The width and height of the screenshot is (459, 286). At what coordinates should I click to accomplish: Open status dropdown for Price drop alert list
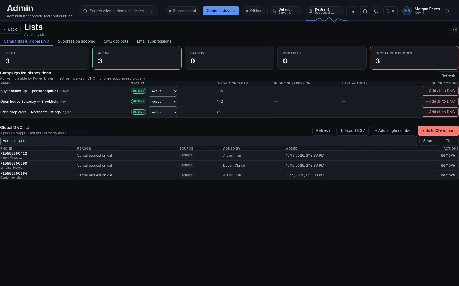163,112
